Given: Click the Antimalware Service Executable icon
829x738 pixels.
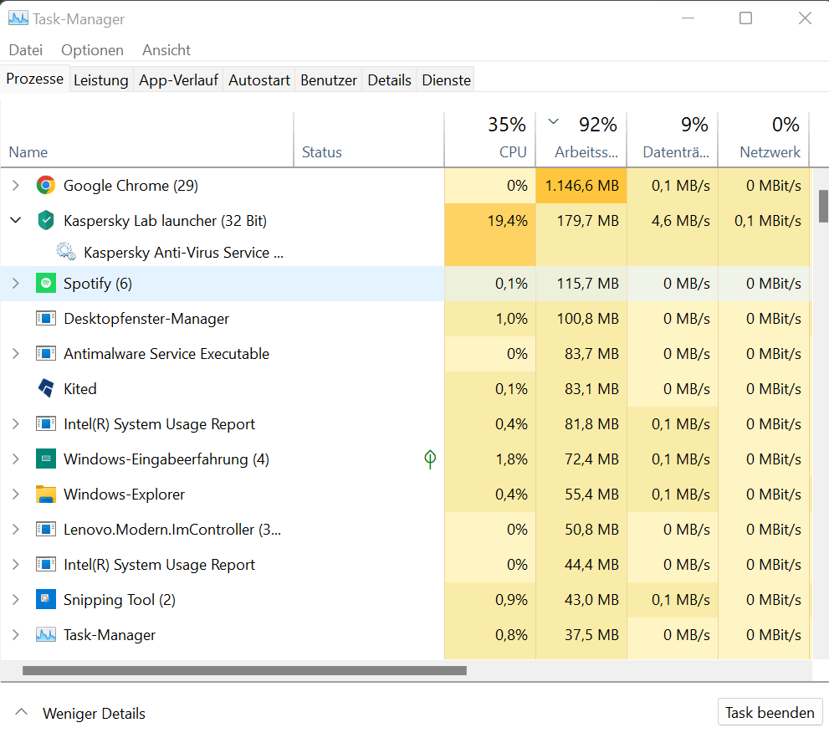Looking at the screenshot, I should pyautogui.click(x=46, y=353).
